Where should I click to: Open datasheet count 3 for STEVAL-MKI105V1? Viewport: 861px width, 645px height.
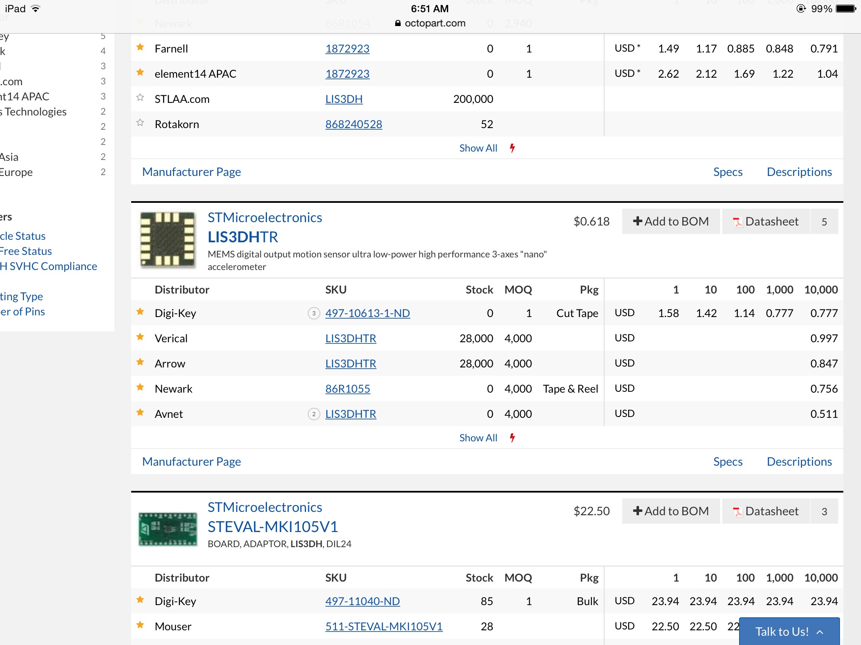824,511
